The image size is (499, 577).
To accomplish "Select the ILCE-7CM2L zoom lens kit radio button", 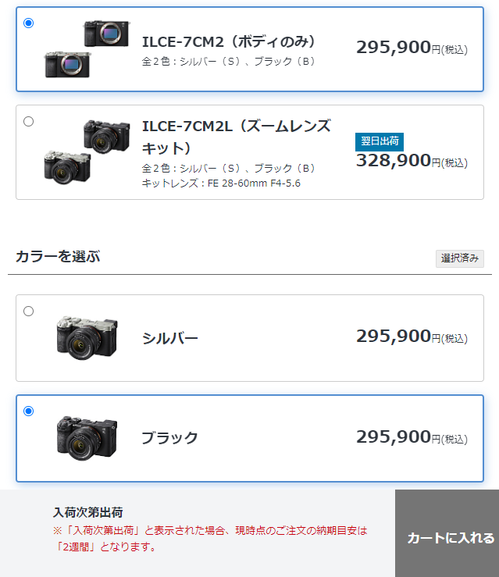I will tap(28, 122).
